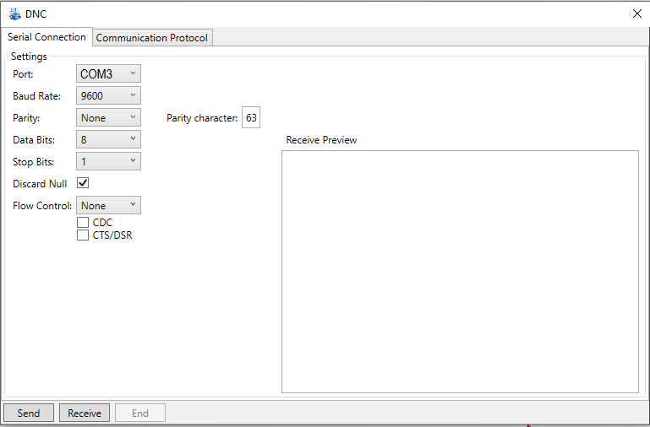Click the Baud Rate: label

coord(37,96)
